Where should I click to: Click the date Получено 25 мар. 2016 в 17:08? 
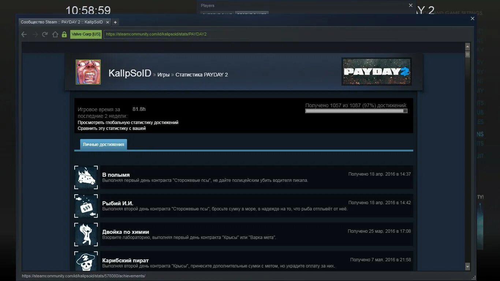(x=379, y=231)
